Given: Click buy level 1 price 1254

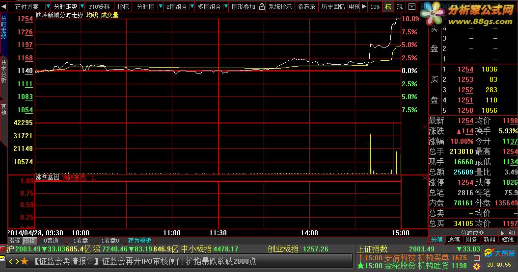Looking at the screenshot, I should (x=465, y=69).
